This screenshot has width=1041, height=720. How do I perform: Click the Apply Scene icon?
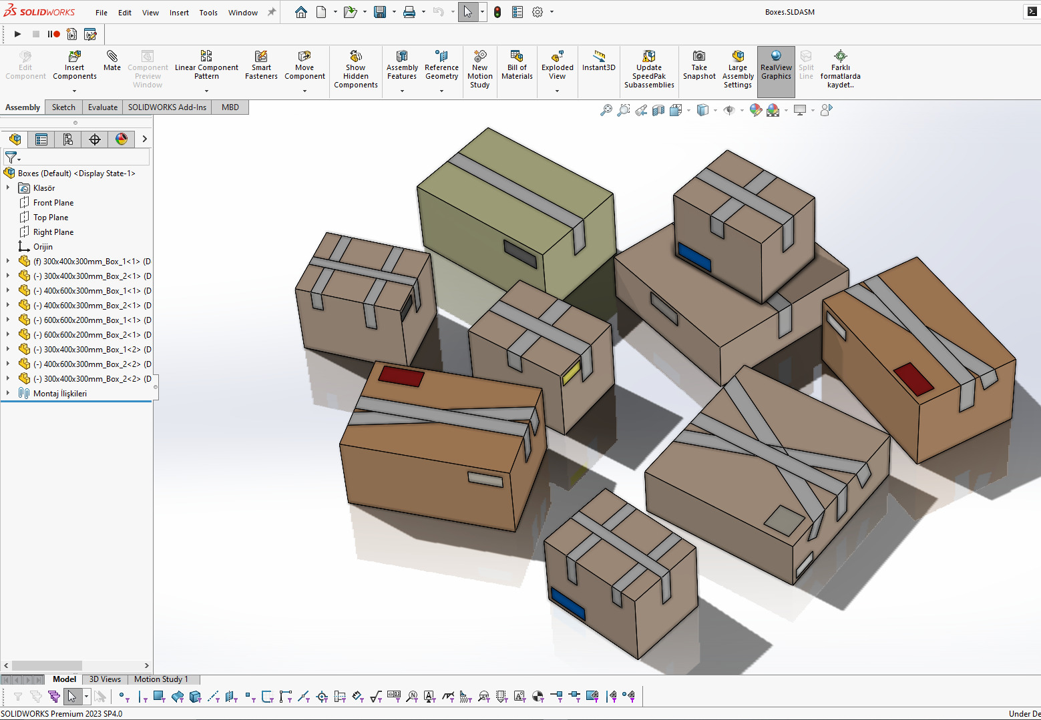tap(773, 110)
